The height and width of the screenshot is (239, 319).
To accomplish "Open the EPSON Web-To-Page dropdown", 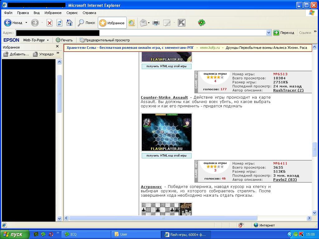I will pyautogui.click(x=48, y=40).
